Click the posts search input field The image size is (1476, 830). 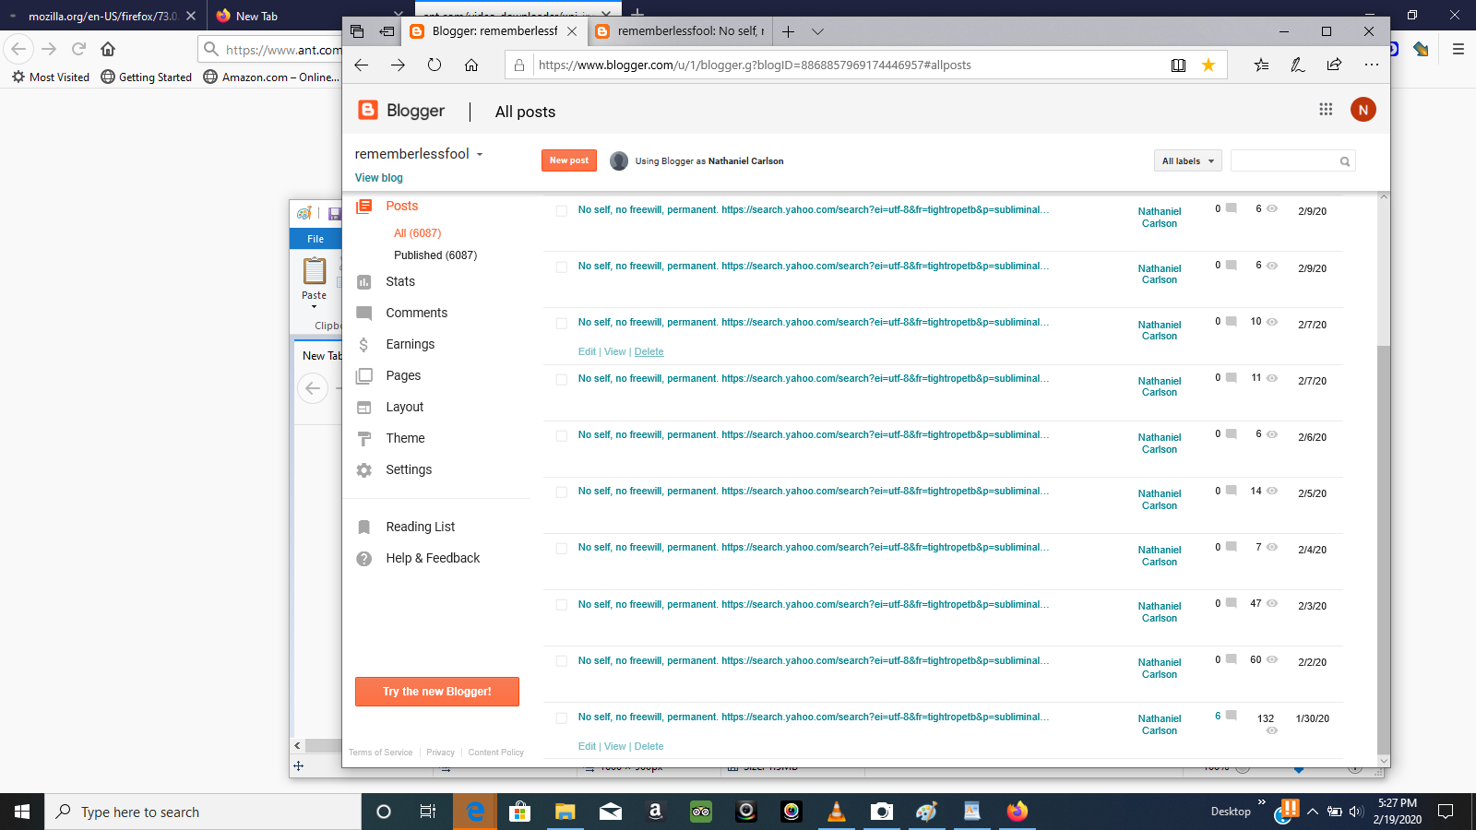(1284, 161)
